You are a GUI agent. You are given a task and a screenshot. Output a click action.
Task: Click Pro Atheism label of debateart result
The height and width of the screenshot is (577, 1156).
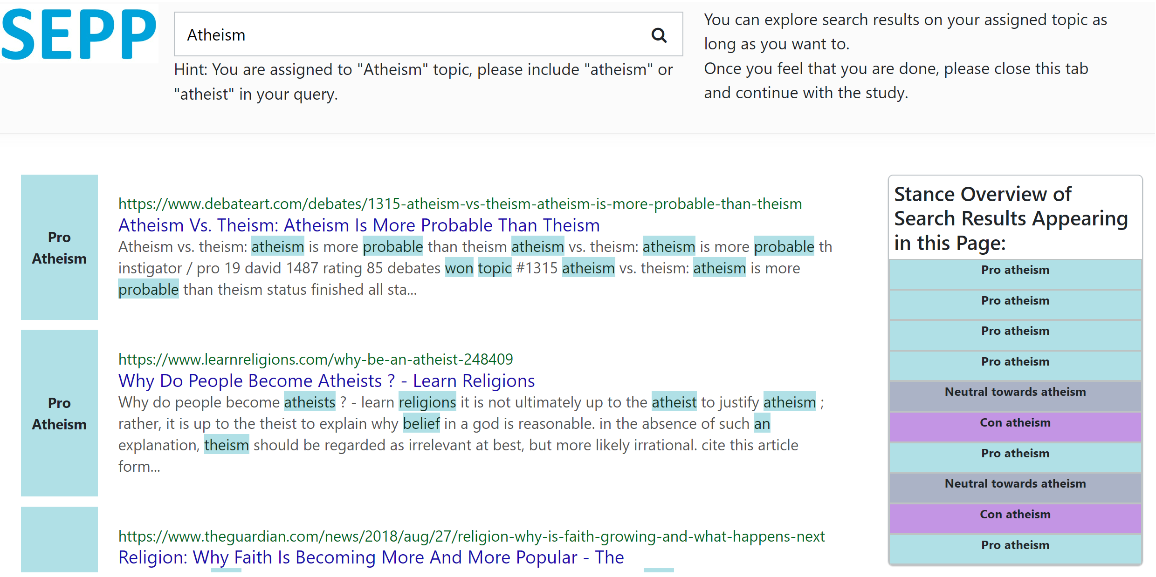point(59,248)
